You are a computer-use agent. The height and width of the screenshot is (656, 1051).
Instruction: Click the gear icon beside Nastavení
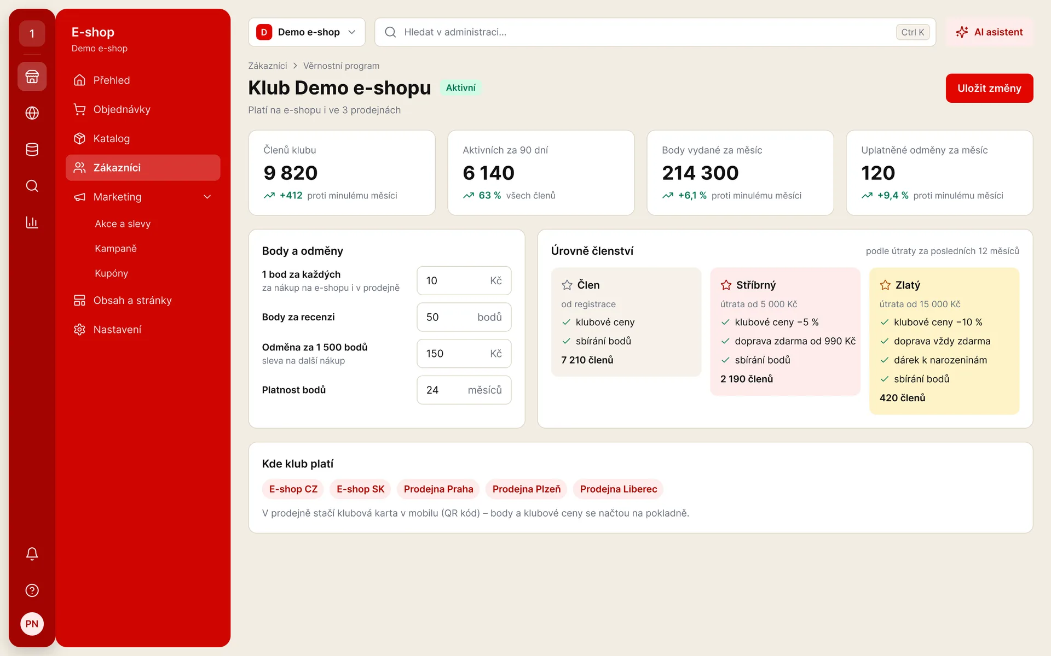tap(79, 330)
